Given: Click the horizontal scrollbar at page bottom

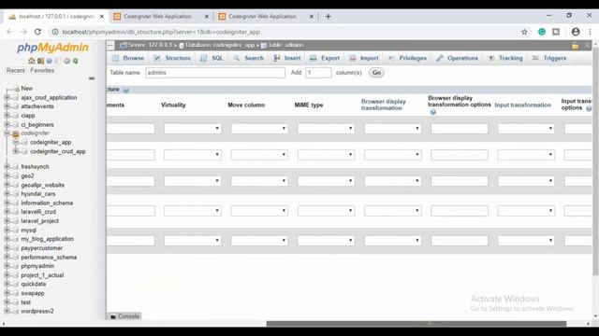Looking at the screenshot, I should click(416, 324).
